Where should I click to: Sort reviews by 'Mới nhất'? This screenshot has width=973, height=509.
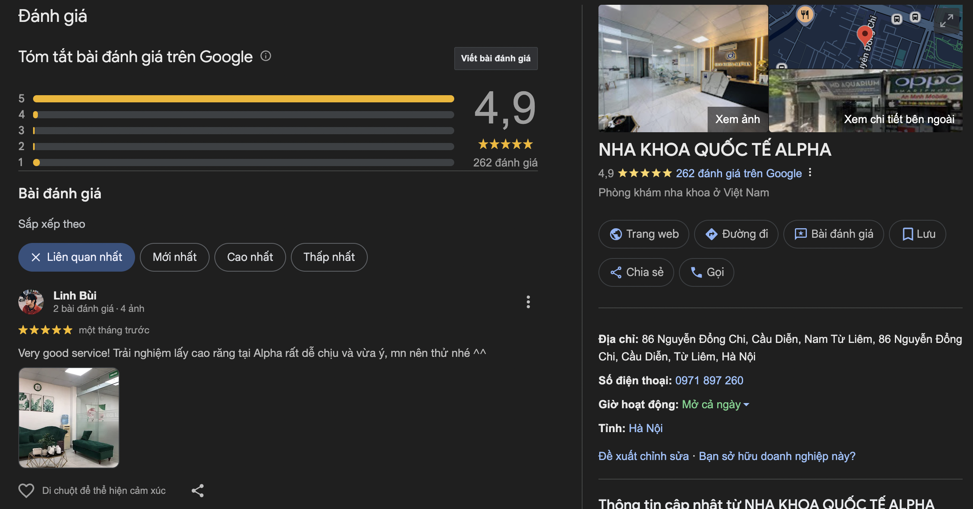tap(175, 257)
